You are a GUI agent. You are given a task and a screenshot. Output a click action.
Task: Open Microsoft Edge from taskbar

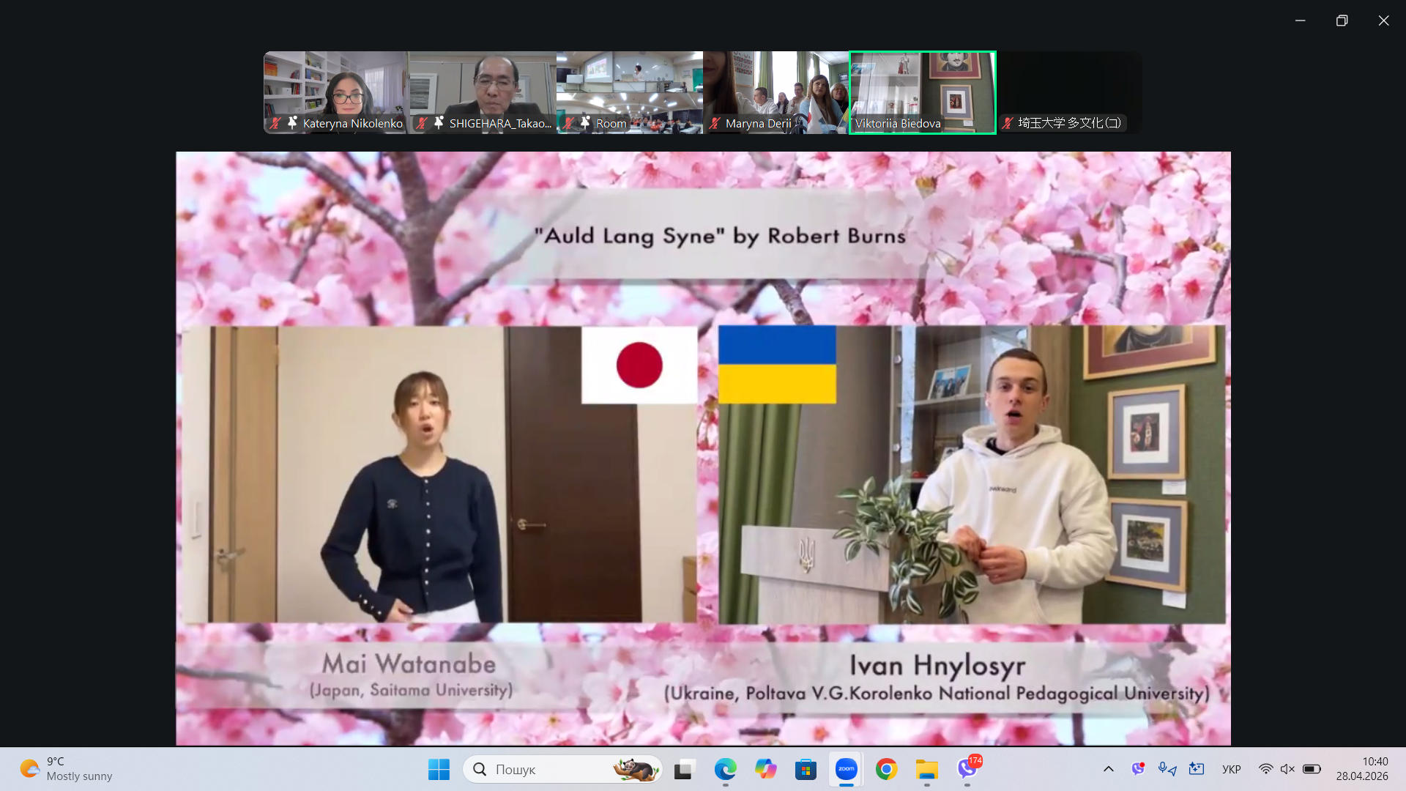click(725, 769)
